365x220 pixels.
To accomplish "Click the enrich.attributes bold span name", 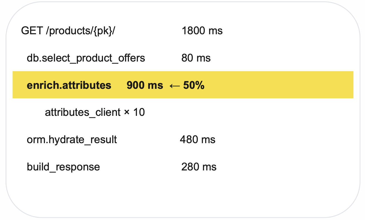I will [69, 85].
